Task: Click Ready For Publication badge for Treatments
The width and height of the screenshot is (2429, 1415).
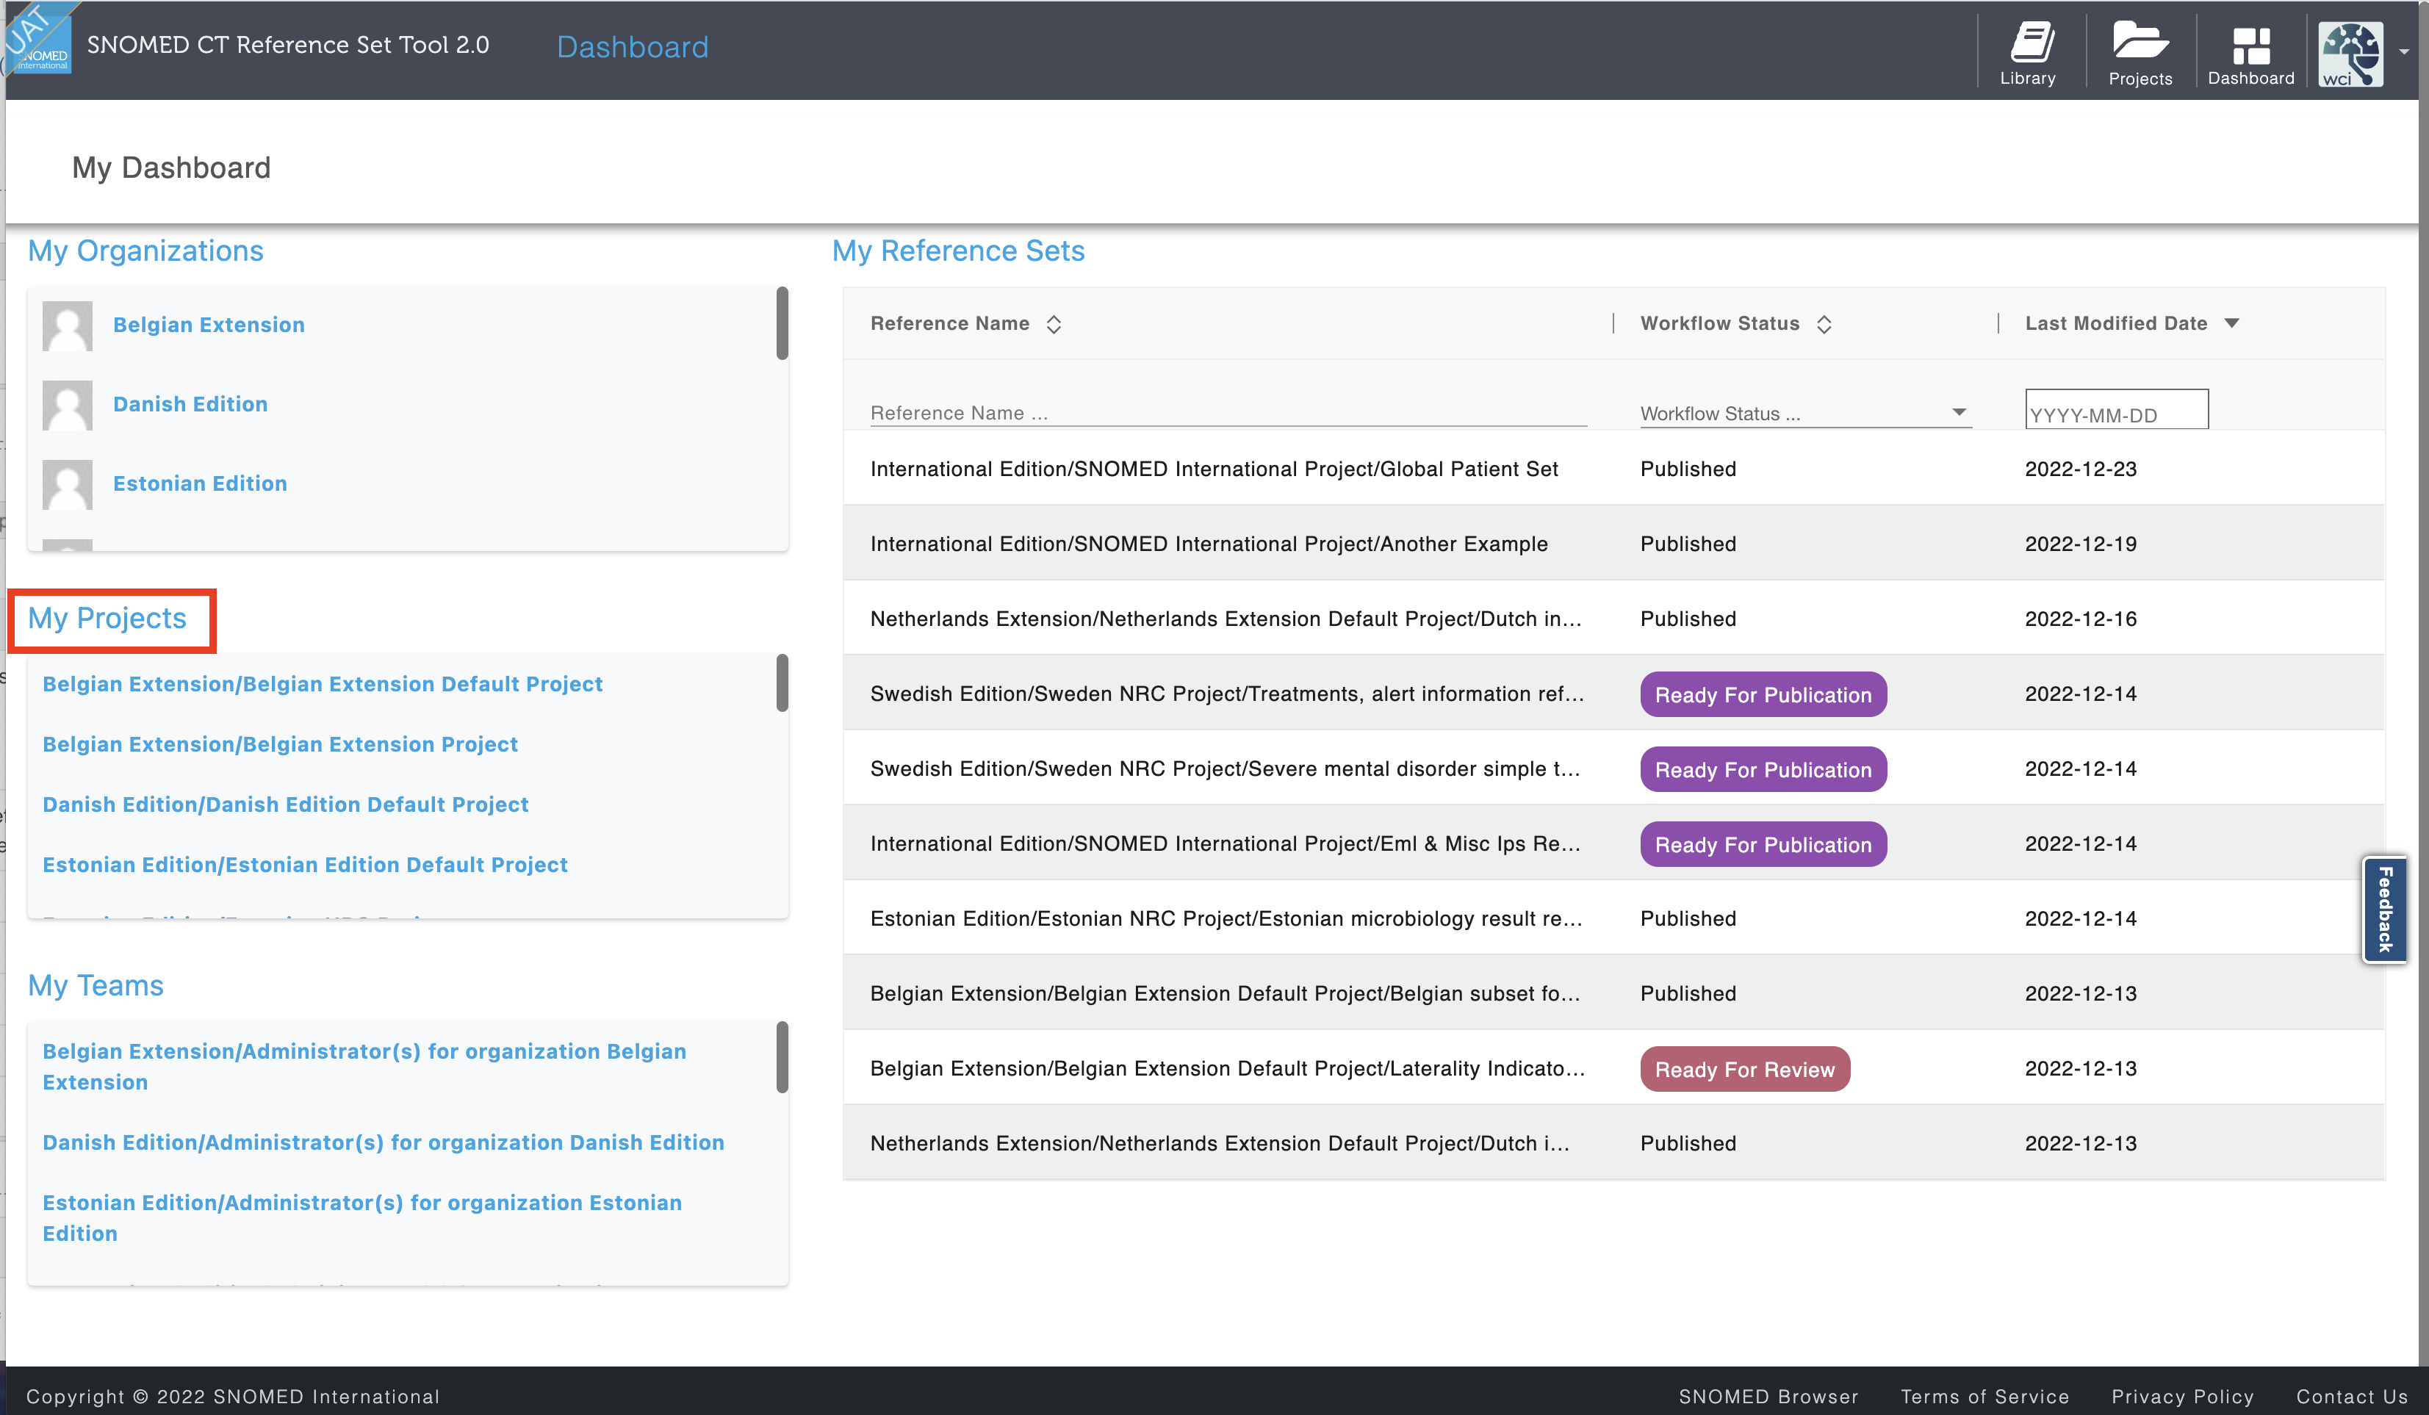Action: click(x=1763, y=694)
